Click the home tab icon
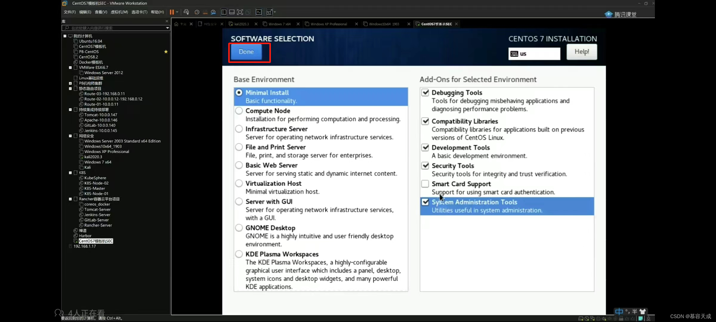Image resolution: width=716 pixels, height=322 pixels. (x=176, y=24)
